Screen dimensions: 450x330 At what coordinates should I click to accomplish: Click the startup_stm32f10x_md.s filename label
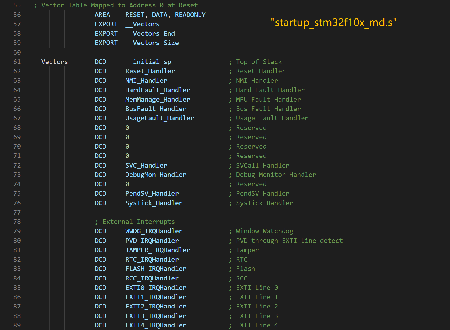coord(334,22)
